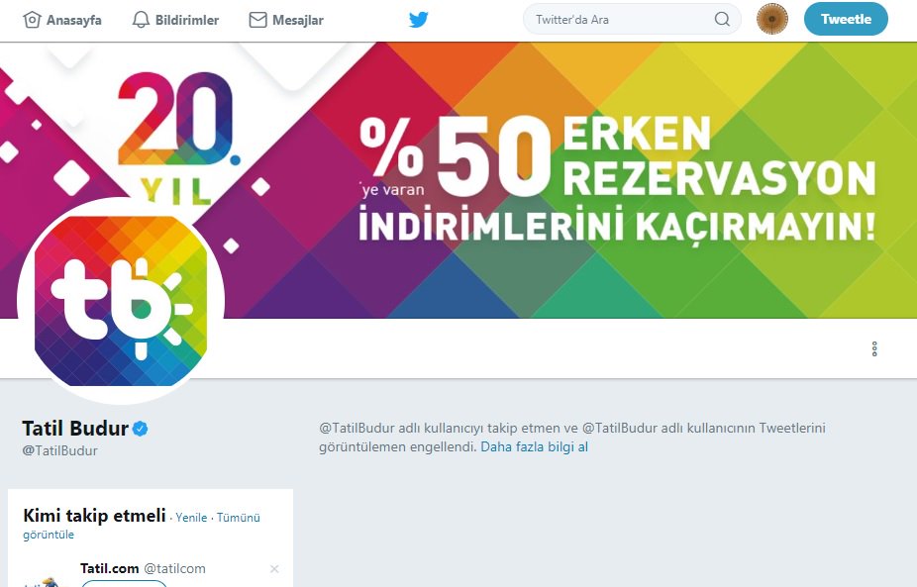Image resolution: width=917 pixels, height=587 pixels.
Task: Click the Bildirimler menu label
Action: click(x=186, y=20)
